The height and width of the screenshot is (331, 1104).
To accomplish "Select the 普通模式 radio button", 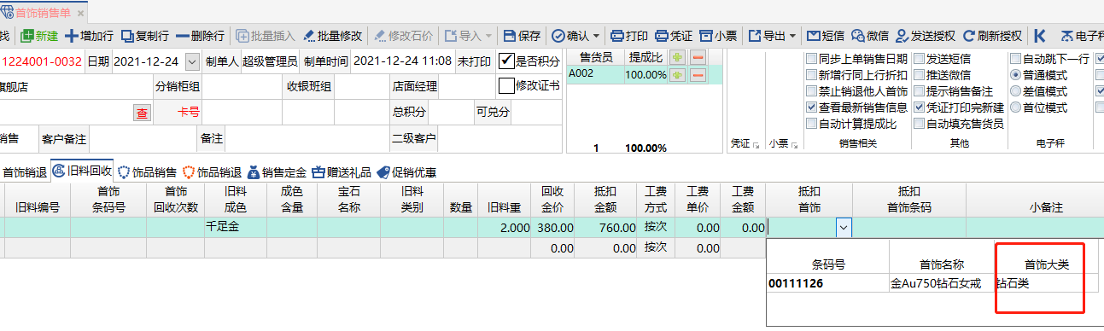I will tap(1015, 75).
